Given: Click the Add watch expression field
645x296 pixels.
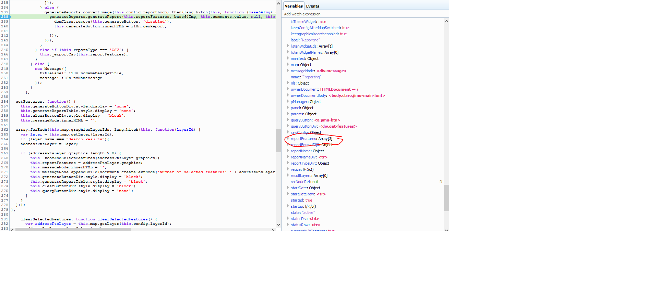Looking at the screenshot, I should tap(366, 14).
